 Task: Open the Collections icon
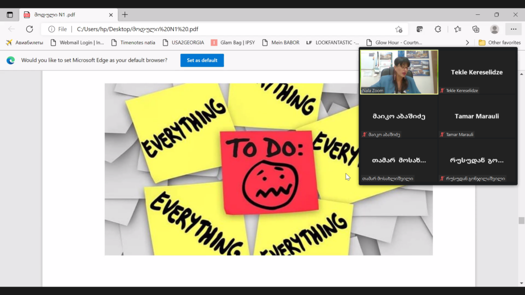tap(476, 29)
